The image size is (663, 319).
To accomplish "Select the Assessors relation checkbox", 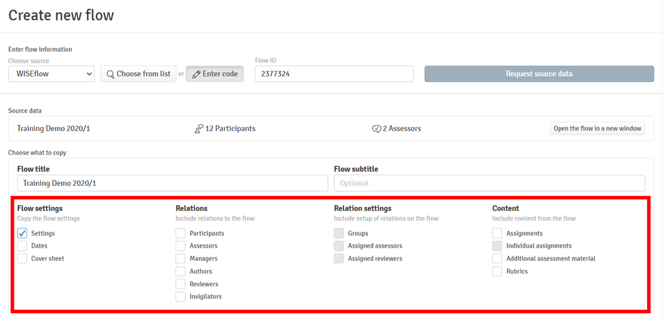I will 180,246.
